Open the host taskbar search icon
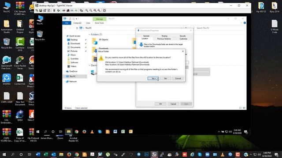The image size is (282, 158). (x=13, y=154)
